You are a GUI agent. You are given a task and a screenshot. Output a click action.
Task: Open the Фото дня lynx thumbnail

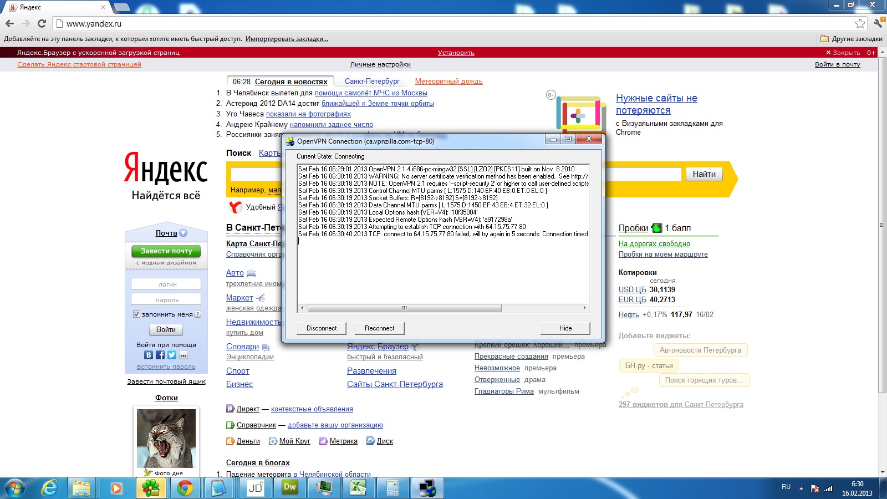click(x=166, y=438)
